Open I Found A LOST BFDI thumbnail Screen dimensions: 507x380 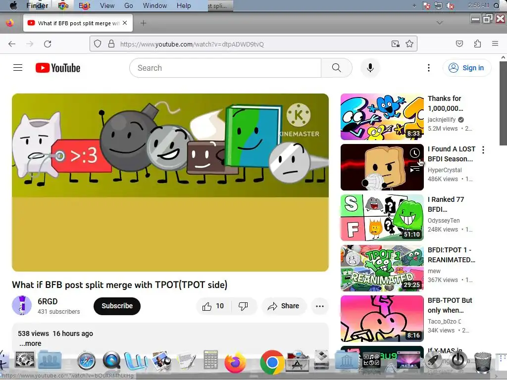(x=382, y=167)
